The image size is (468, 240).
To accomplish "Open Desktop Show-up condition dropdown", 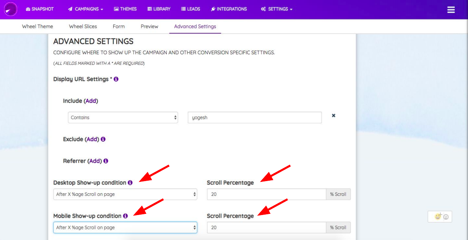I will [x=125, y=194].
